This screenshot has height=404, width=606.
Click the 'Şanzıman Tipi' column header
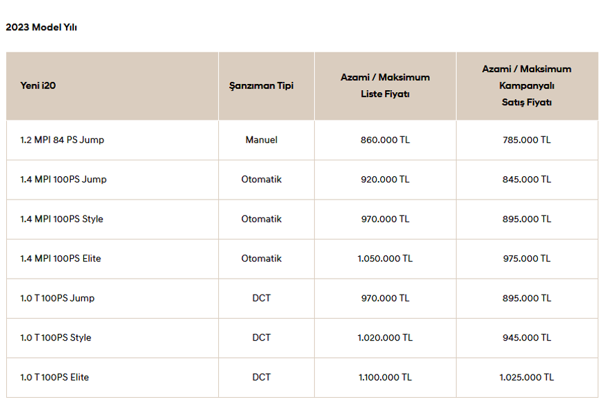pyautogui.click(x=262, y=86)
